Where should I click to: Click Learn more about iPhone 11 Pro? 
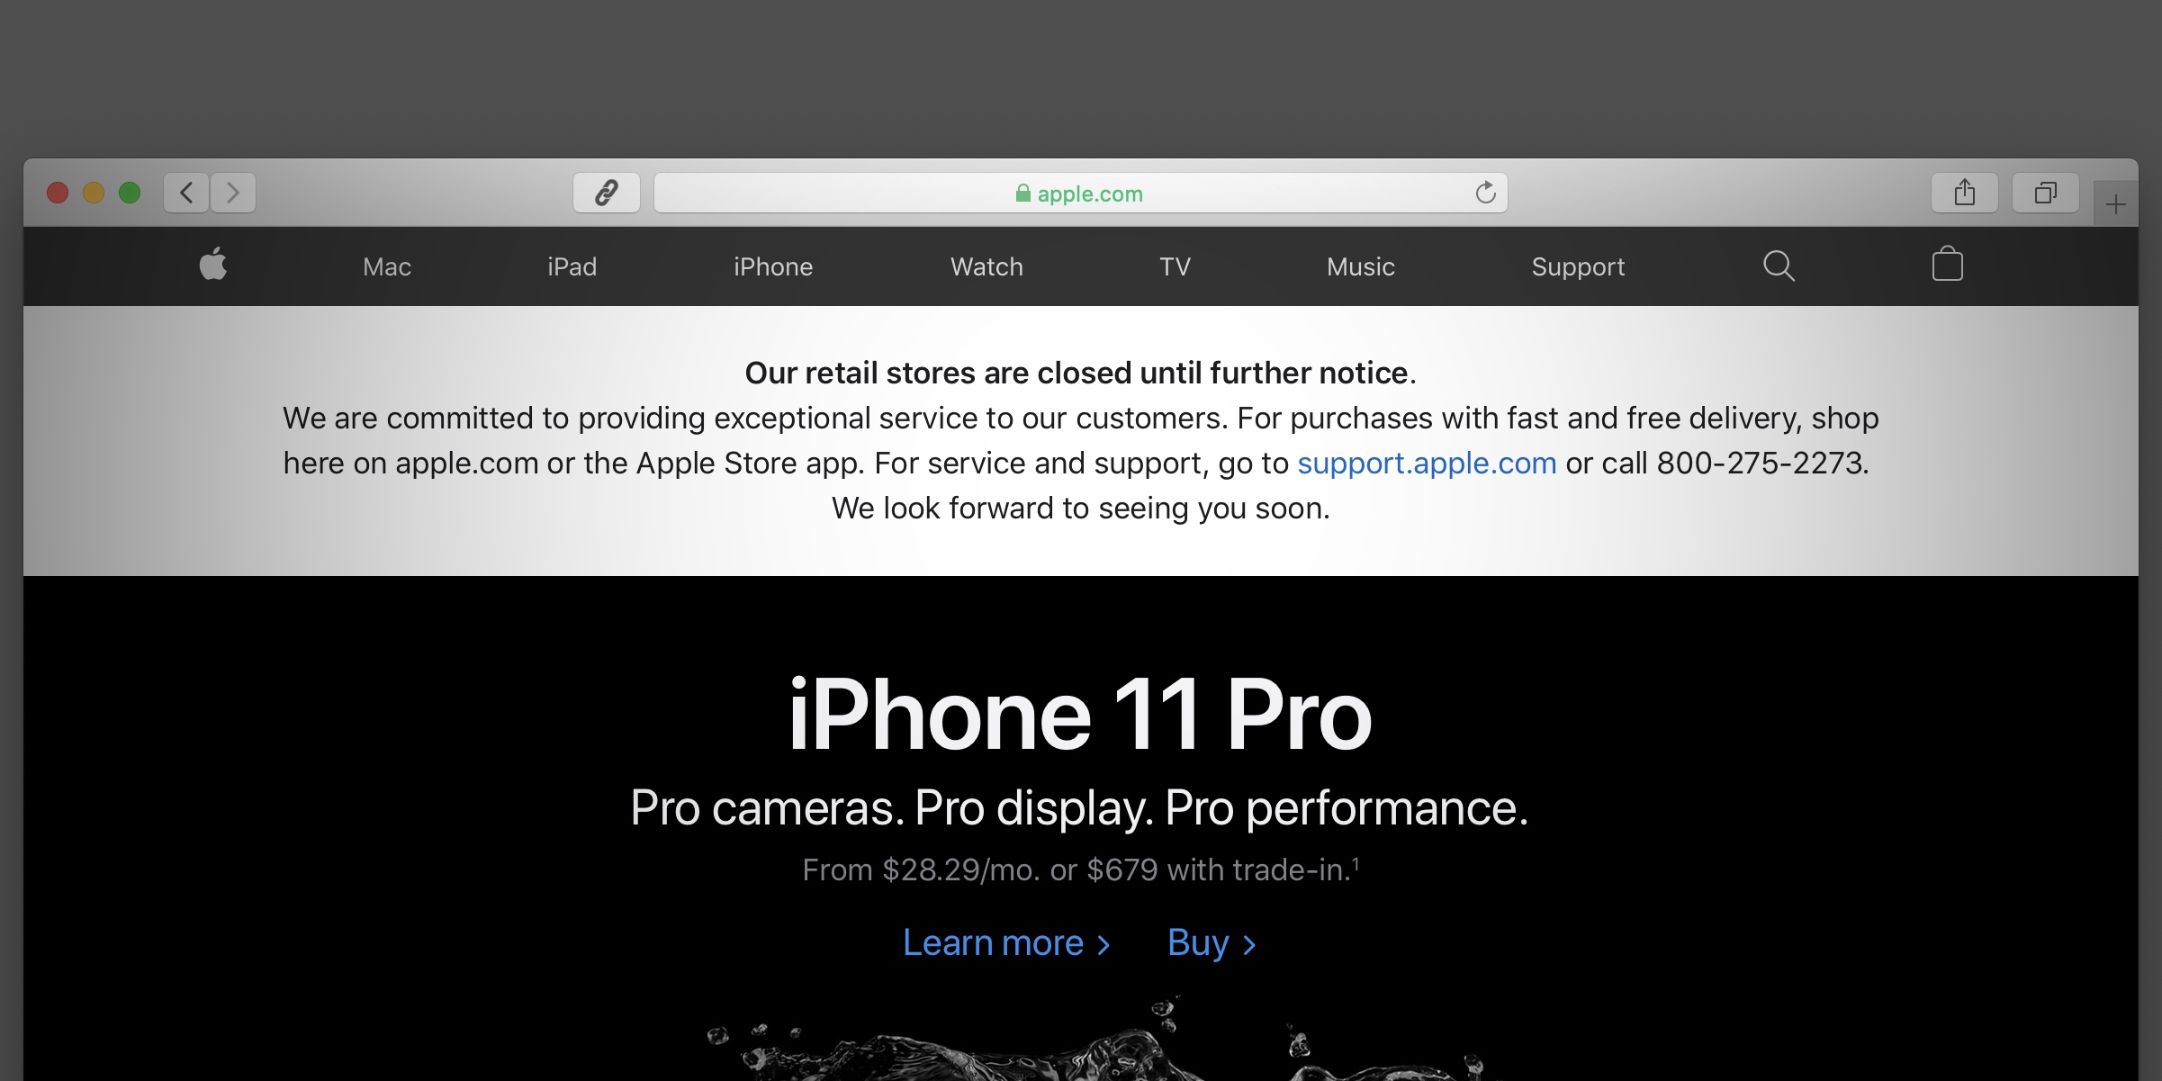pyautogui.click(x=1006, y=943)
